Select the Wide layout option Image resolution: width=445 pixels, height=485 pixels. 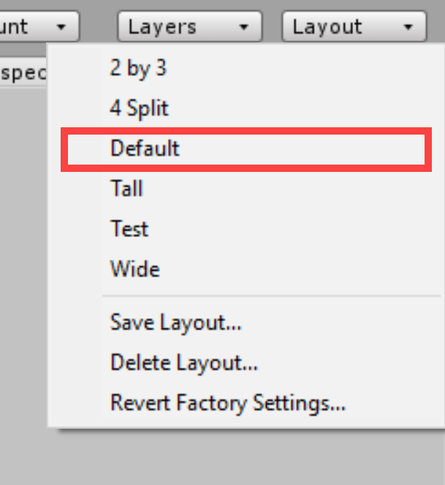coord(135,269)
